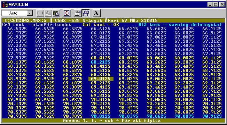Click the 'Gul text = OK' legend
Screen dimensions: 227x125
[x=101, y=25]
